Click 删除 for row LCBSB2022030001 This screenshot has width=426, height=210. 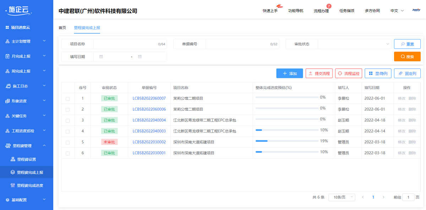pyautogui.click(x=412, y=153)
